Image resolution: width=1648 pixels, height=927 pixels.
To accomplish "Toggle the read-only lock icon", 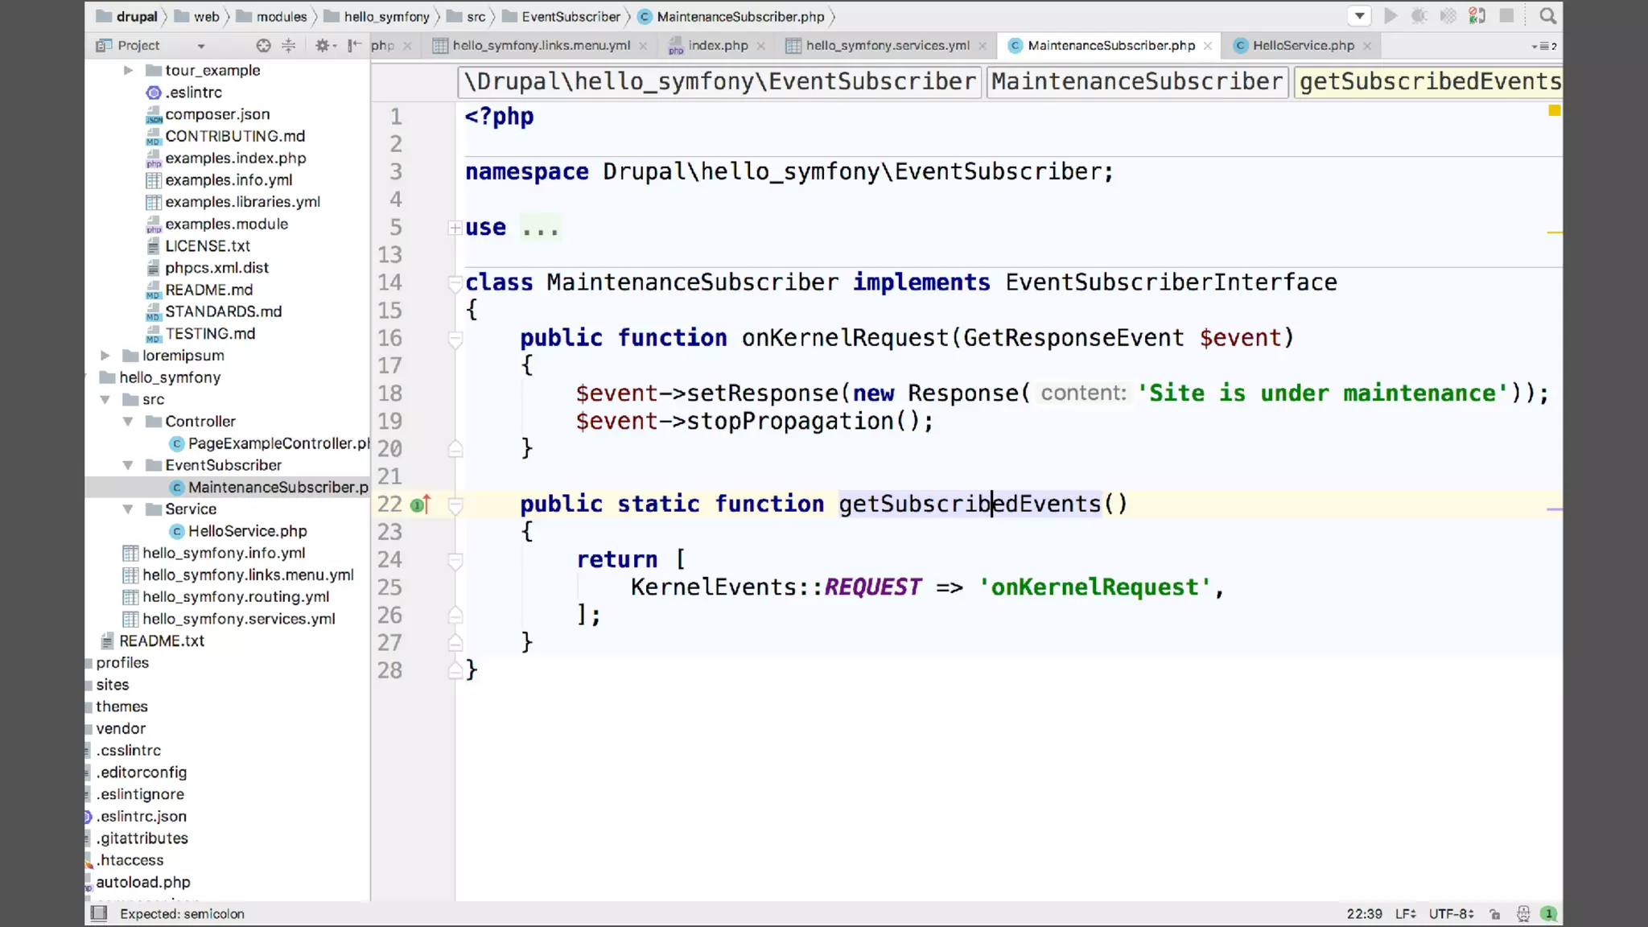I will [1495, 914].
